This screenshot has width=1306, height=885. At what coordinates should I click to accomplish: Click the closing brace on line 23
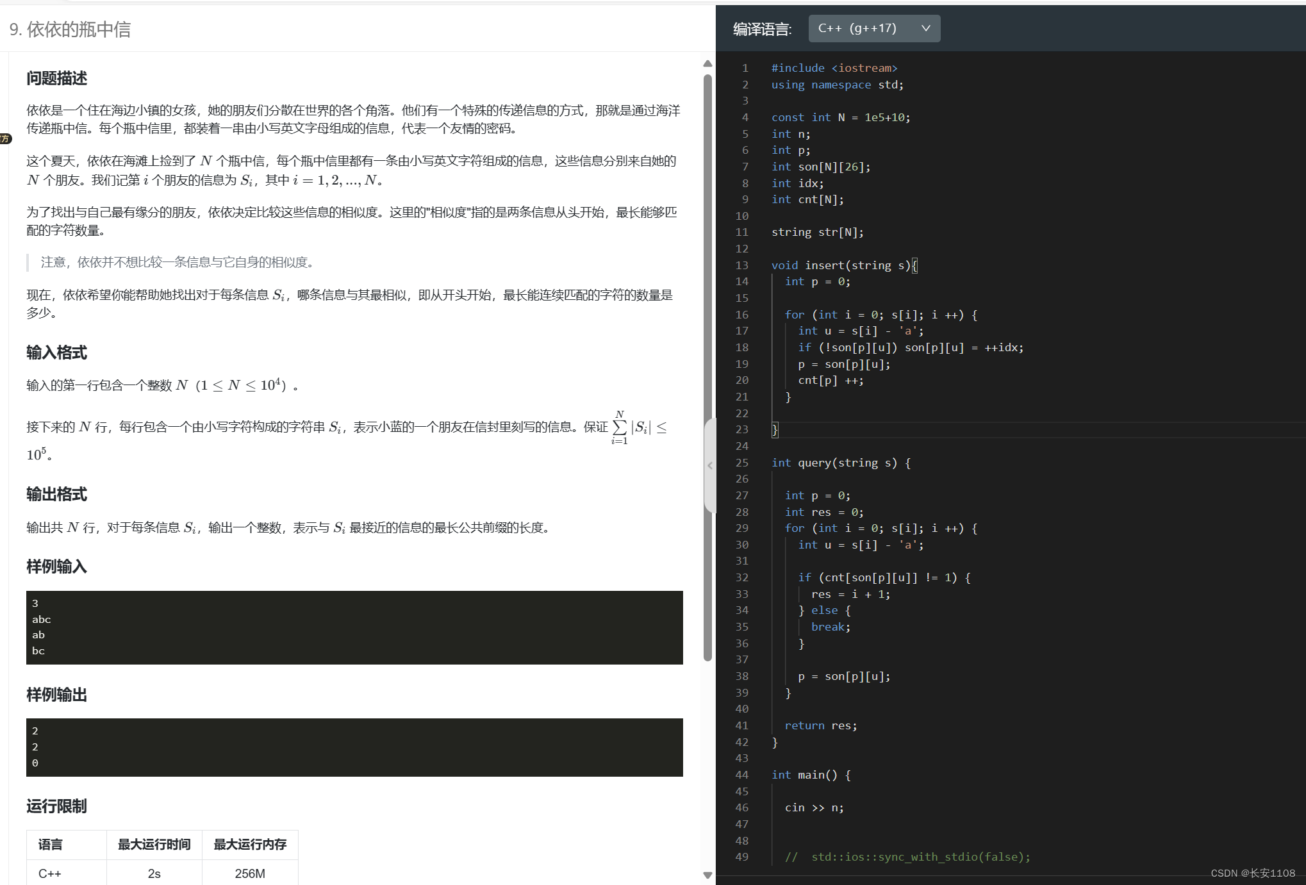pyautogui.click(x=775, y=430)
